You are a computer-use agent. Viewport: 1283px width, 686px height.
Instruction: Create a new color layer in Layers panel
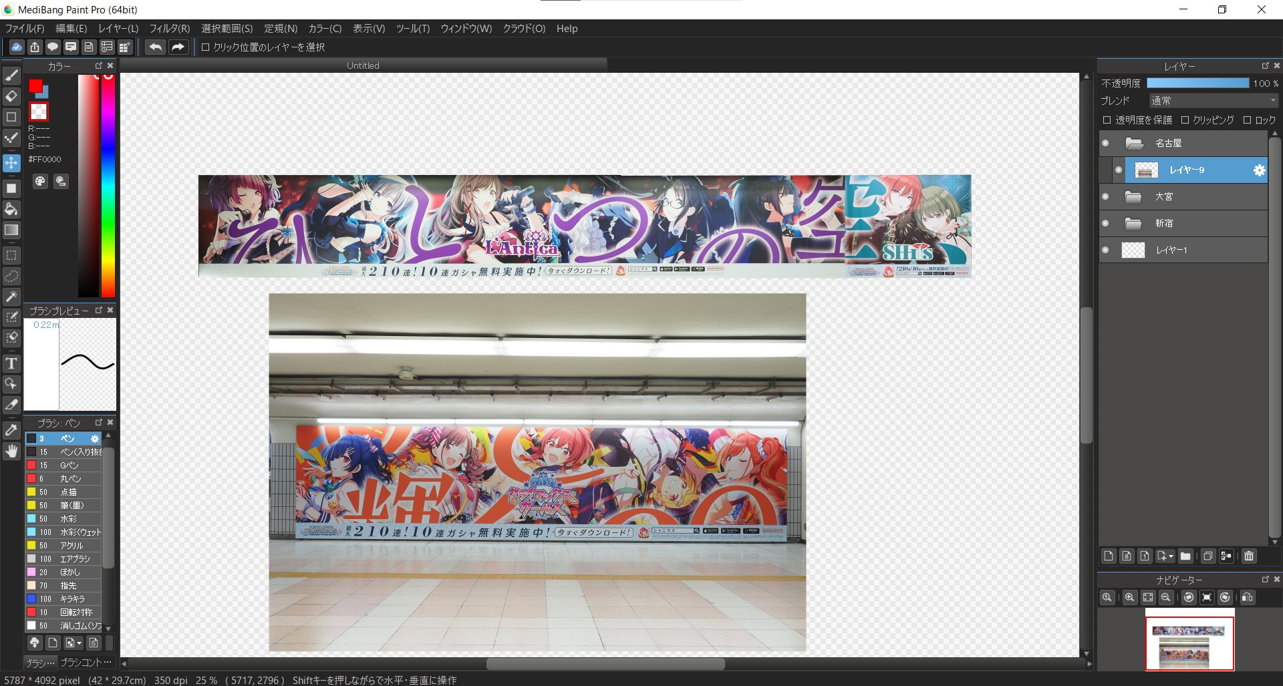(x=1109, y=556)
